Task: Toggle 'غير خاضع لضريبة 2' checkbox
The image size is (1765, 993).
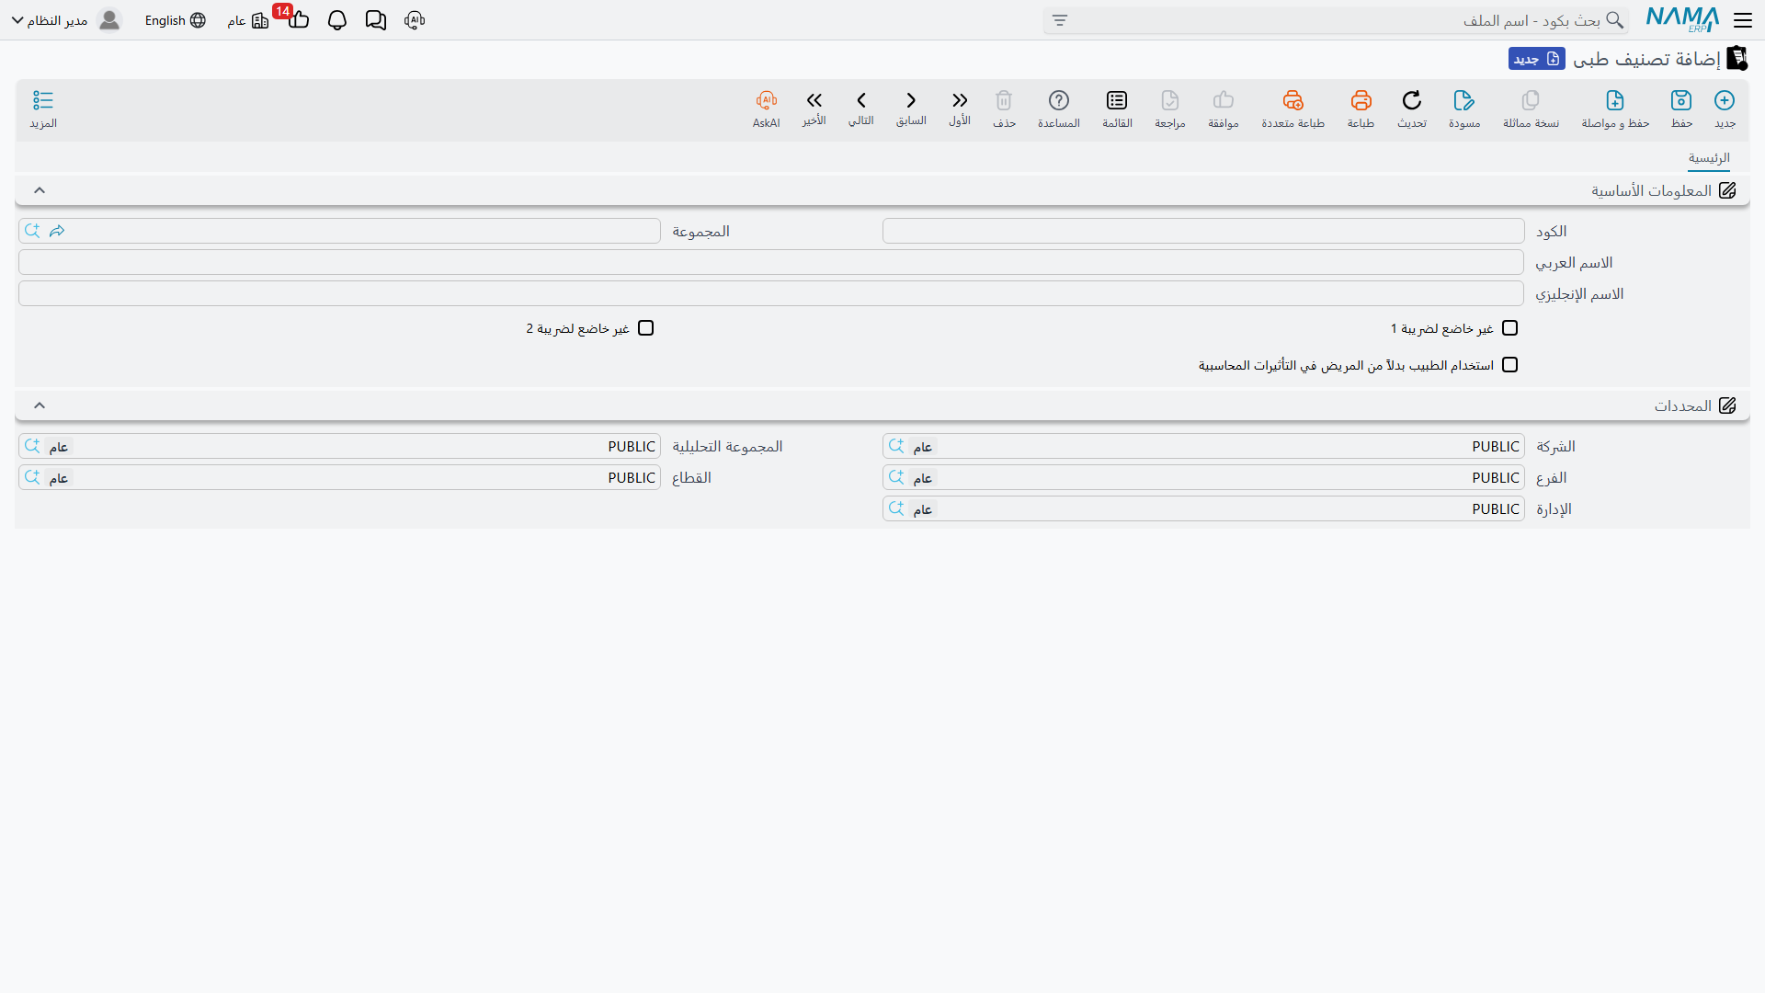Action: click(x=645, y=328)
